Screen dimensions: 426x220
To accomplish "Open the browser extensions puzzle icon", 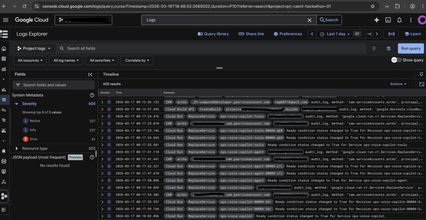I will pos(397,6).
